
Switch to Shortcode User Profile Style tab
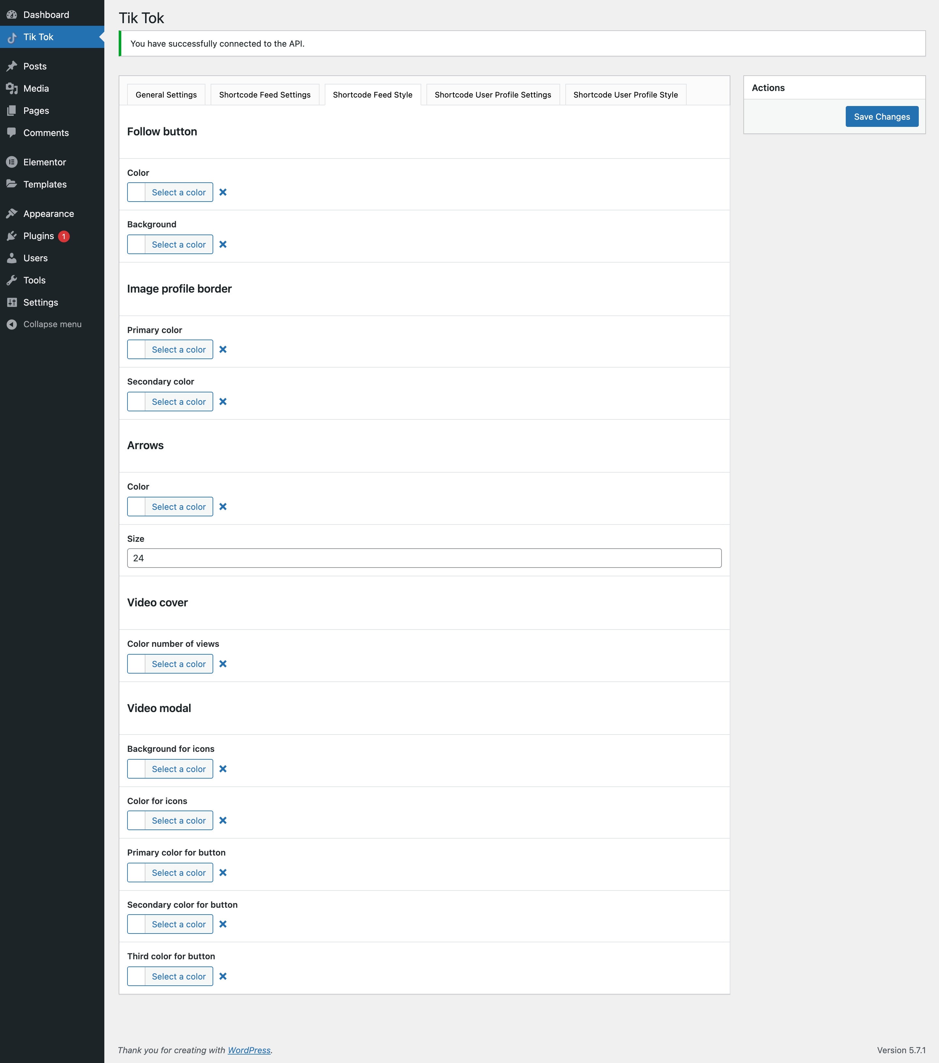(x=625, y=95)
